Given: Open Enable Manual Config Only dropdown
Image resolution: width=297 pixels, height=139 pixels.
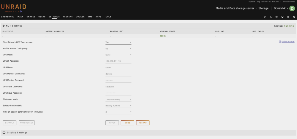Looking at the screenshot, I should point(119,49).
